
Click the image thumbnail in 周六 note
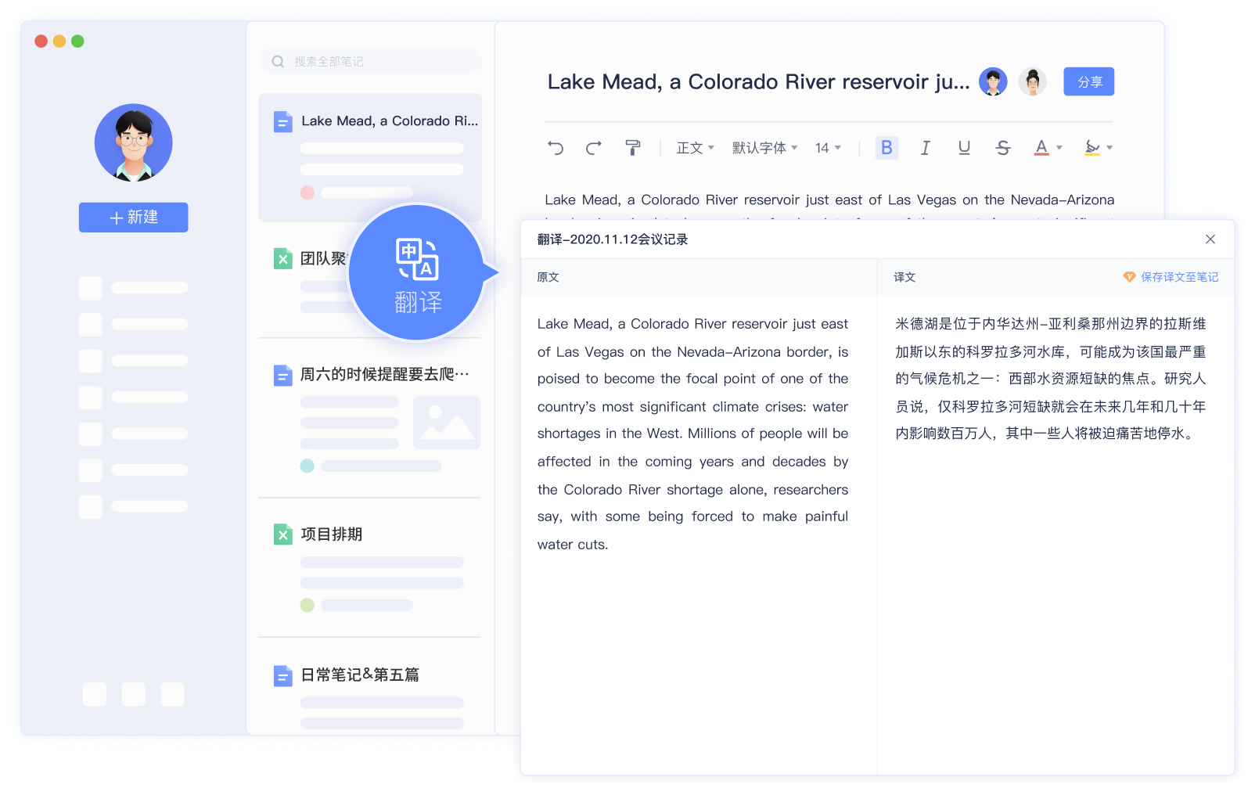447,423
